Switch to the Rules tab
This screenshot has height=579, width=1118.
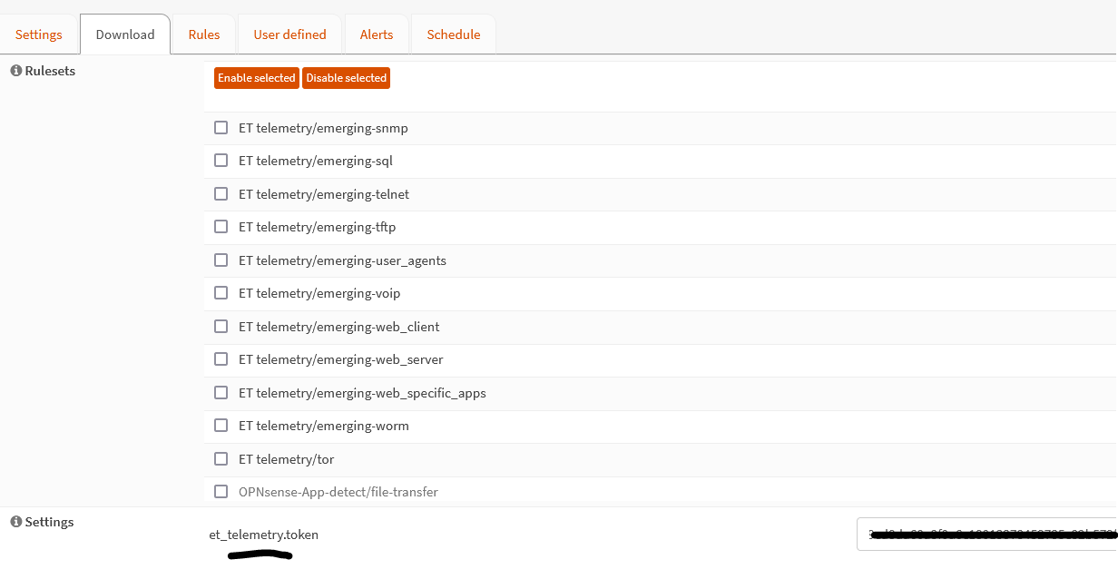(x=204, y=34)
